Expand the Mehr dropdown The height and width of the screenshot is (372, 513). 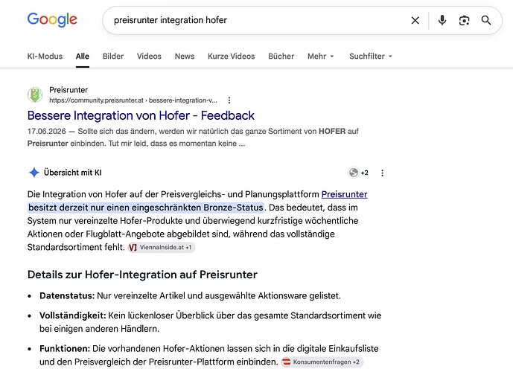pos(321,57)
